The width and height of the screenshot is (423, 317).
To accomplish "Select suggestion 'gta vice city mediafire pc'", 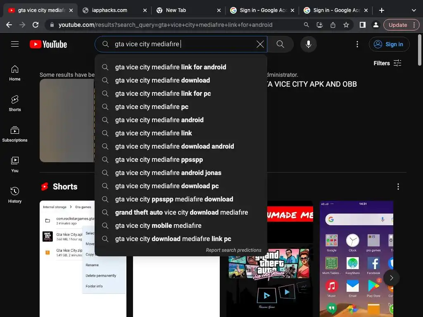I will 181,107.
